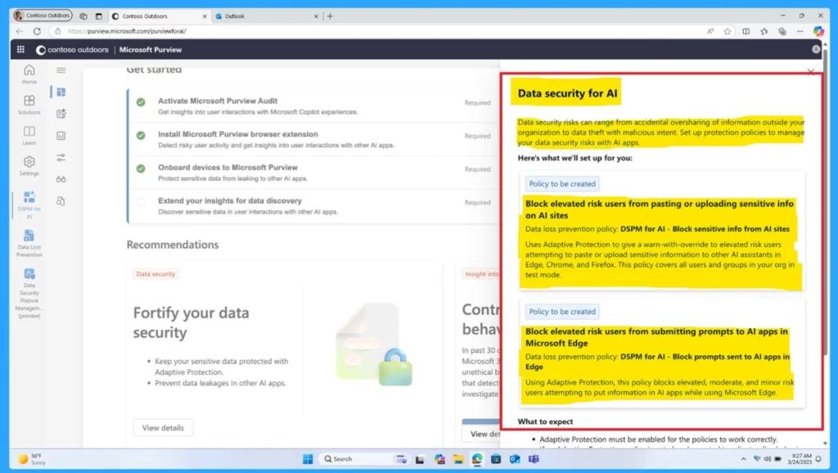
Task: Open Outlook from the taskbar
Action: point(515,459)
